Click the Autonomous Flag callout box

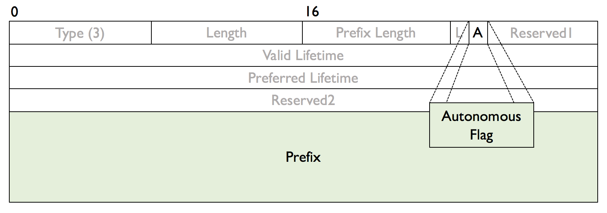click(482, 125)
